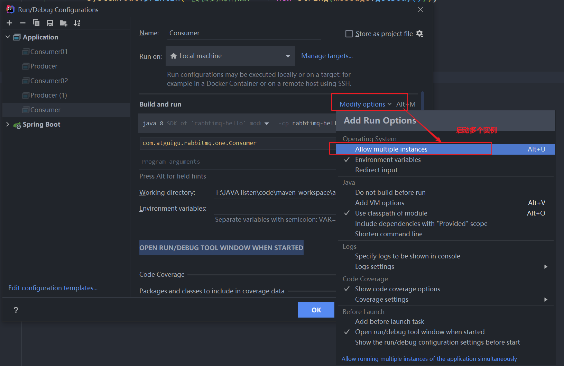Save the configuration using the disk icon
The width and height of the screenshot is (564, 366).
[50, 23]
